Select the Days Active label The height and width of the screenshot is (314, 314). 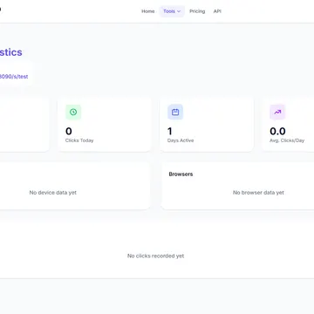point(181,140)
